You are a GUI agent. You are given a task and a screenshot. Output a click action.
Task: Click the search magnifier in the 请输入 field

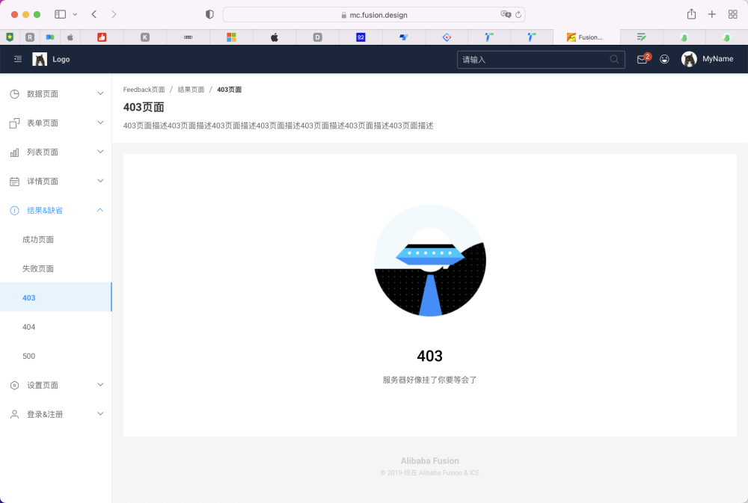[x=614, y=59]
